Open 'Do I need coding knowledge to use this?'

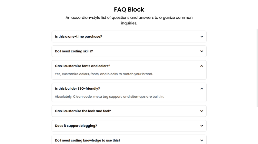(x=88, y=140)
